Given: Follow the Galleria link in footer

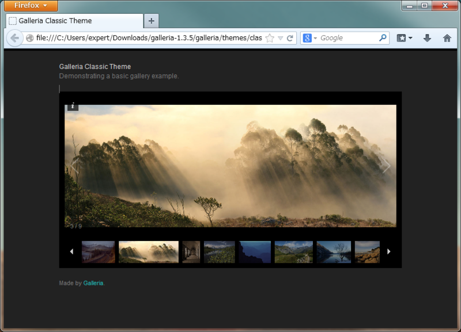Looking at the screenshot, I should tap(93, 283).
